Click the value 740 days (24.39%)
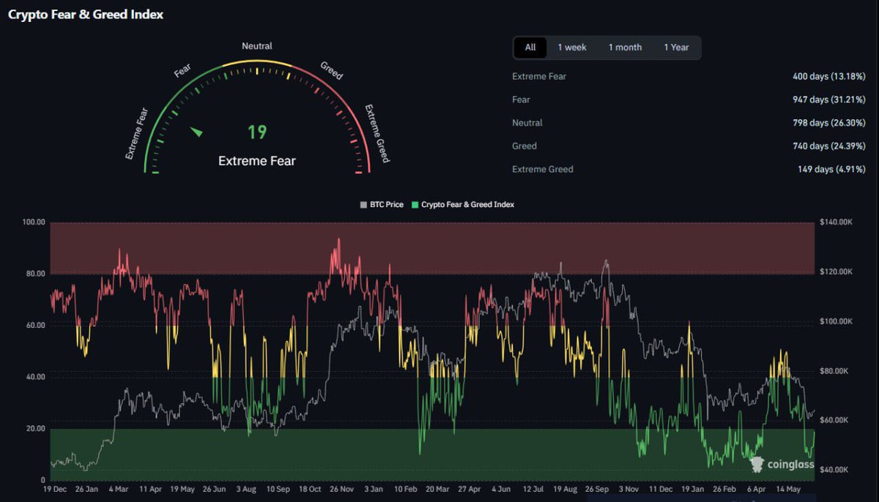The height and width of the screenshot is (502, 879). (x=828, y=146)
